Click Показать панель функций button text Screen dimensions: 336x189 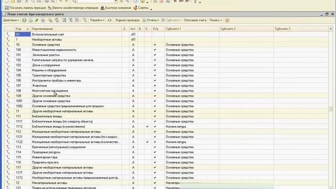coord(27,8)
